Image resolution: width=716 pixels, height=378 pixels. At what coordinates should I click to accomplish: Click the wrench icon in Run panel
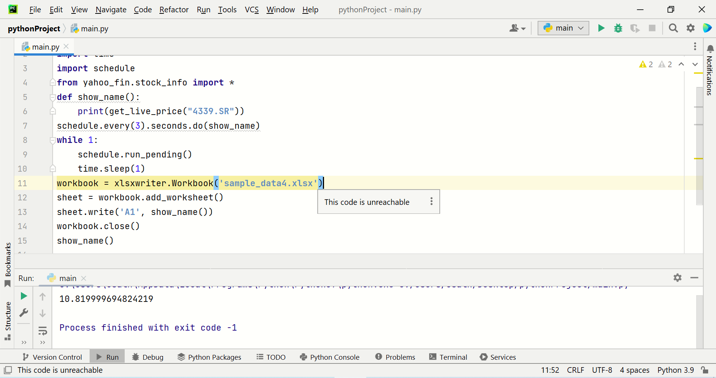[x=24, y=313]
